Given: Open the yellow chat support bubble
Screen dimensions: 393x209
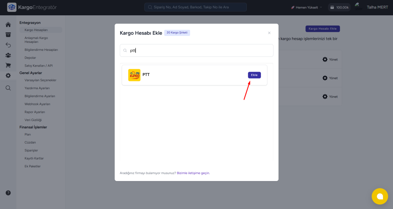Looking at the screenshot, I should 380,196.
